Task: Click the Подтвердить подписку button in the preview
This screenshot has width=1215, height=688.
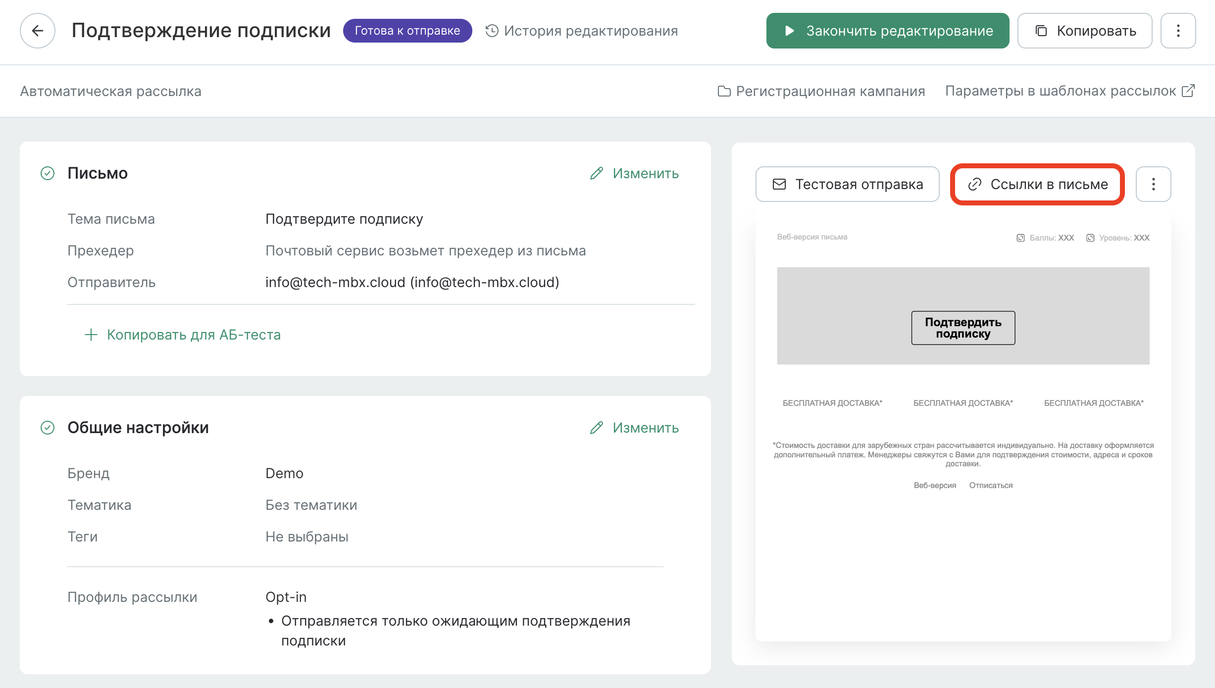Action: pyautogui.click(x=963, y=328)
